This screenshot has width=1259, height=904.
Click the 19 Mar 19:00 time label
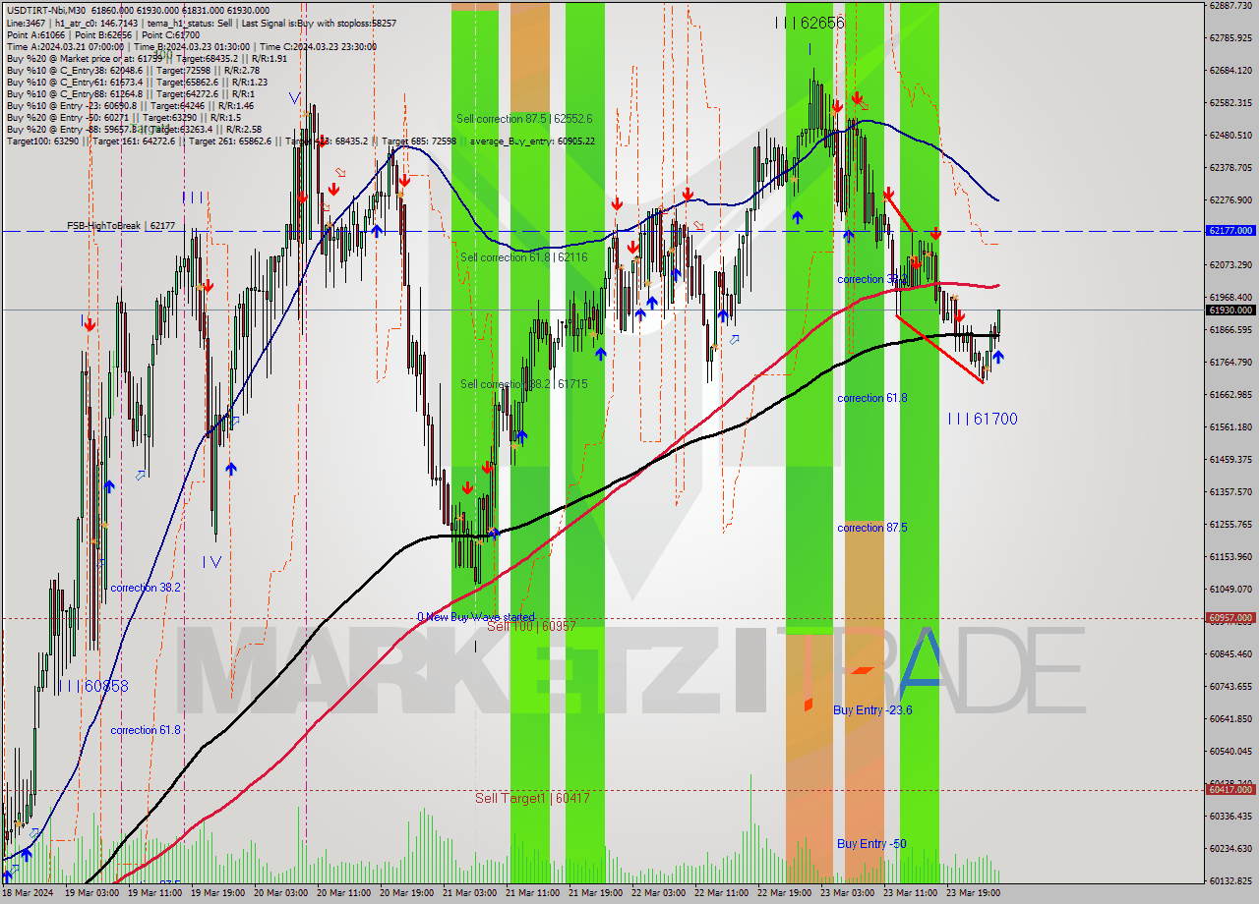point(217,894)
